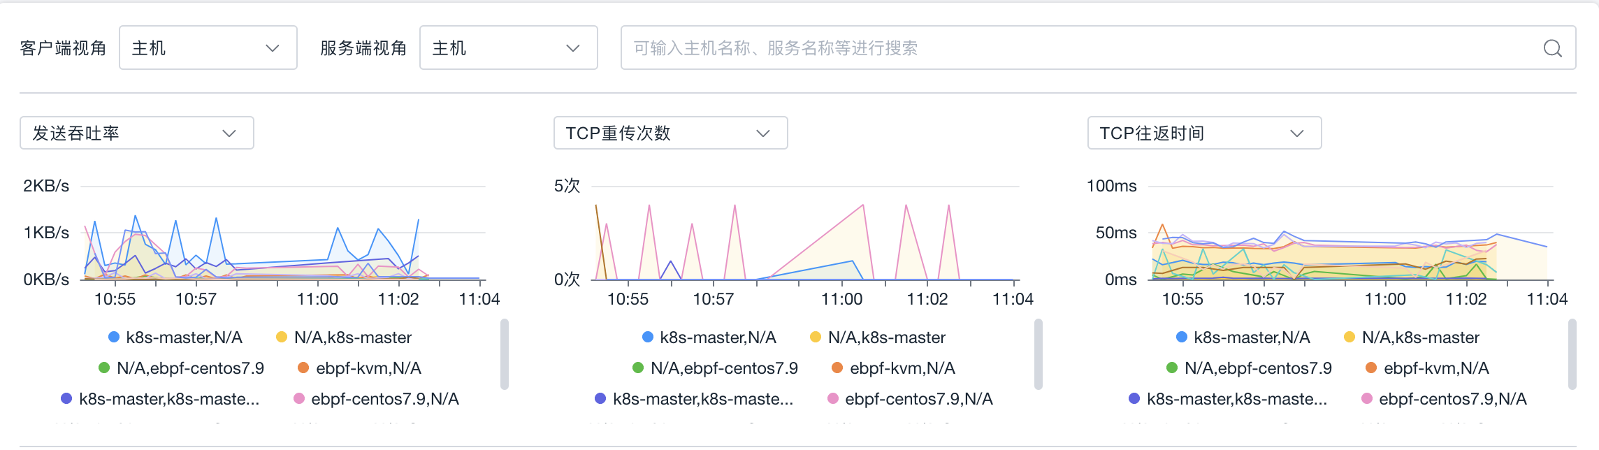Viewport: 1599px width, 450px height.
Task: Open the 服务端视角 dropdown
Action: pos(508,48)
